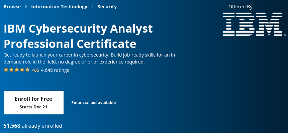Click the third rating star
Viewport: 288px width, 133px height.
pos(17,70)
